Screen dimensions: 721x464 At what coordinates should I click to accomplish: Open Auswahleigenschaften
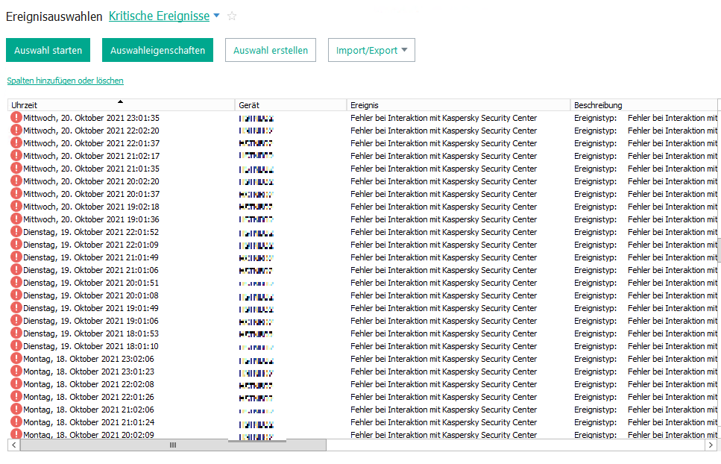point(157,50)
